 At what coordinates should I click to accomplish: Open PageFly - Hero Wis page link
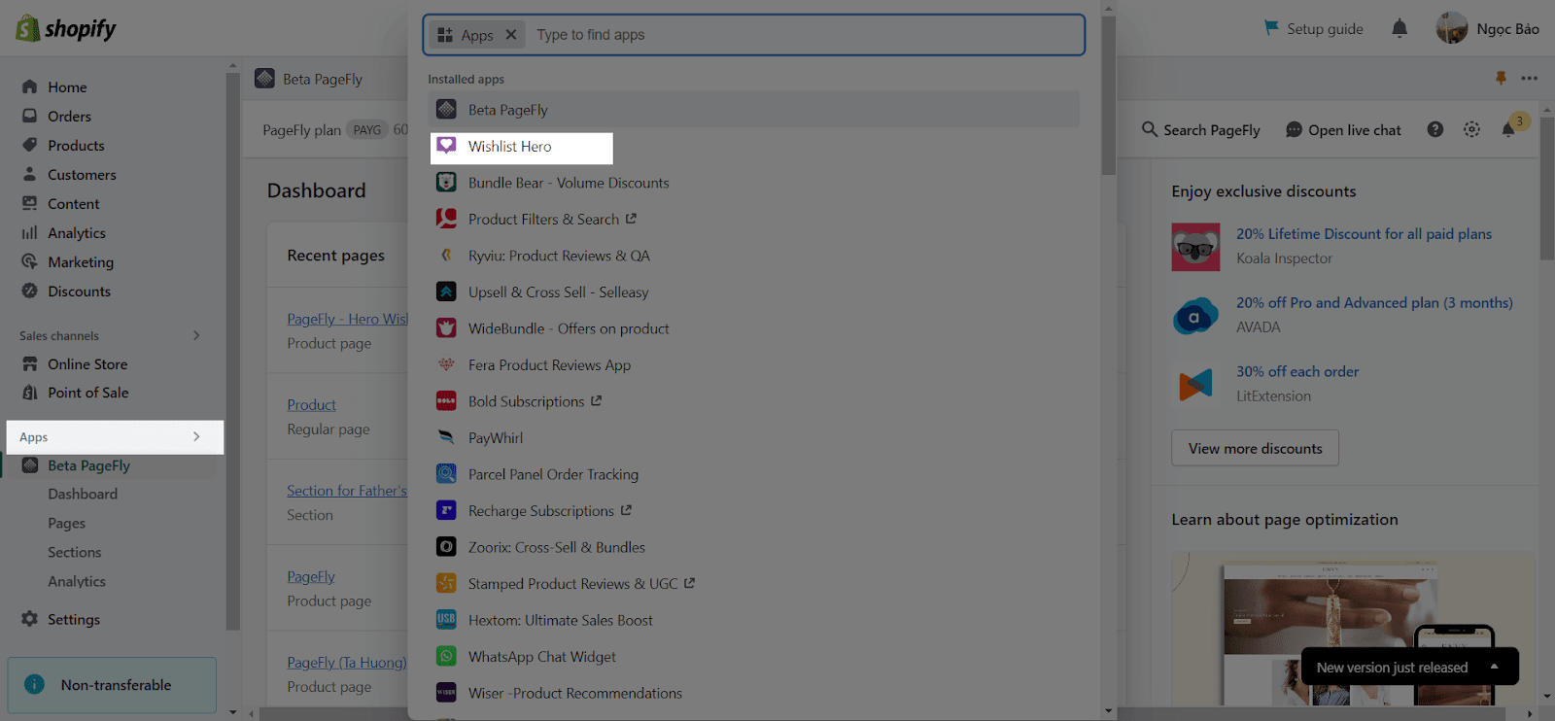tap(347, 319)
